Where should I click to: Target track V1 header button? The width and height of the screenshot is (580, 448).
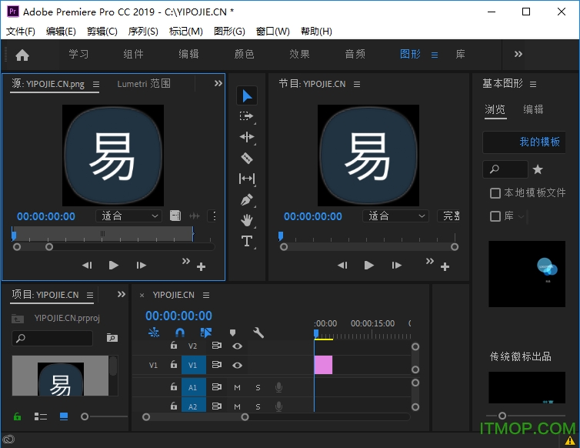point(193,365)
